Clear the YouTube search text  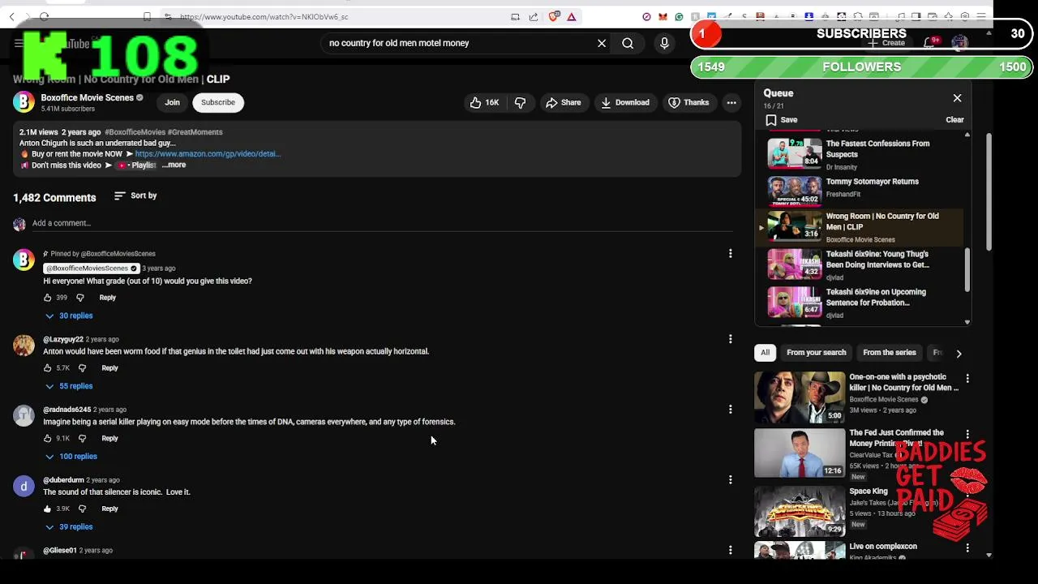point(602,43)
